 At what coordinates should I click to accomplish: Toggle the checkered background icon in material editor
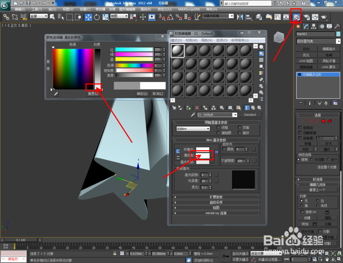261,60
